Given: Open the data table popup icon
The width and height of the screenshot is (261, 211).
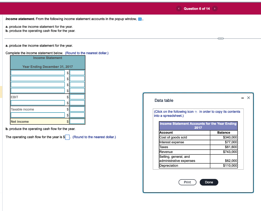Looking at the screenshot, I should (x=140, y=19).
